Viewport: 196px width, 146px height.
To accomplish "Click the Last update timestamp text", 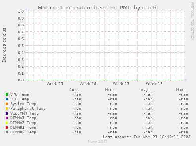I will click(x=147, y=137).
